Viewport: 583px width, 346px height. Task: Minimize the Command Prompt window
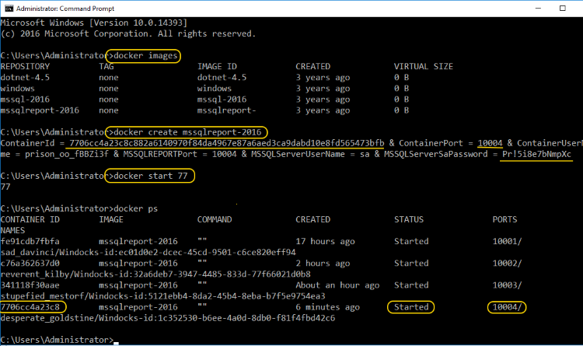538,9
